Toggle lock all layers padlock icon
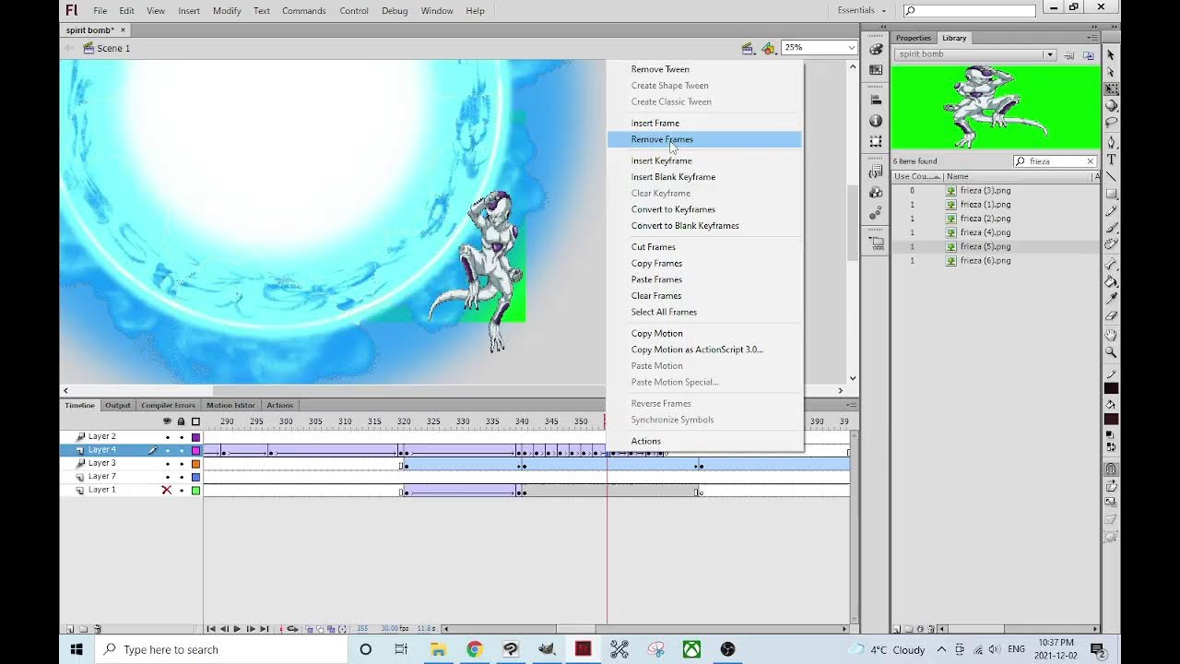 [x=182, y=421]
